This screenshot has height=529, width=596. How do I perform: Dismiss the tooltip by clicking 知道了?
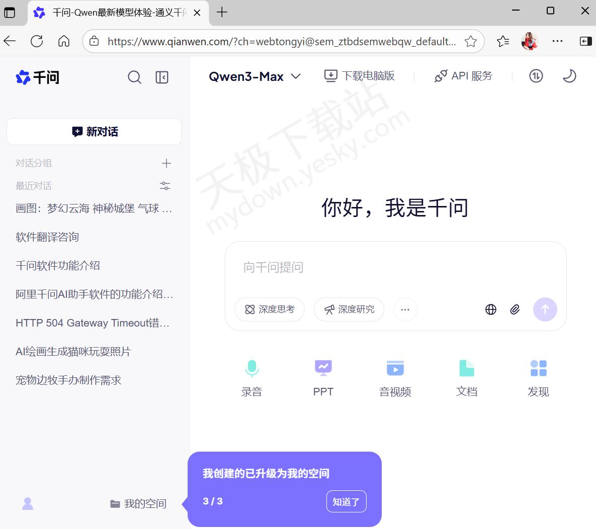coord(346,501)
